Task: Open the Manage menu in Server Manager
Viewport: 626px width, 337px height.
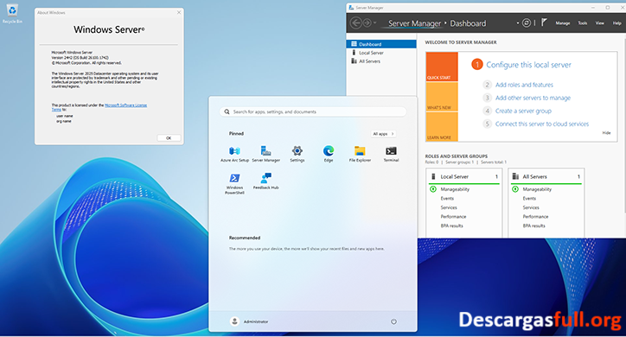Action: 563,23
